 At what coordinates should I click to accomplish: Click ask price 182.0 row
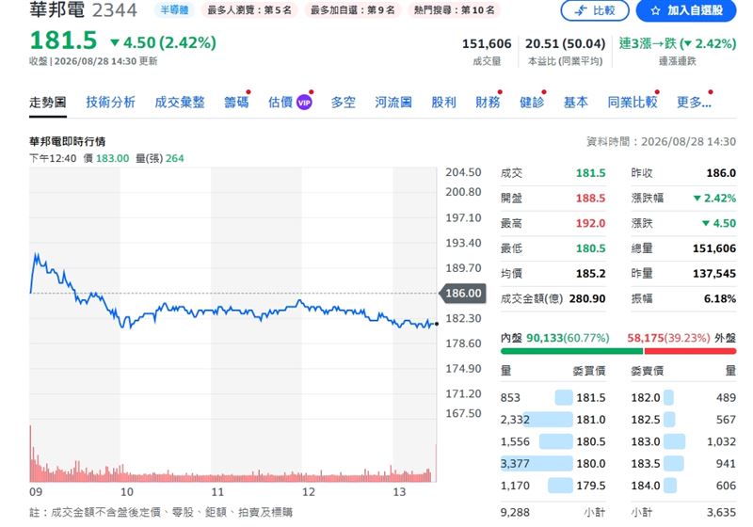683,397
